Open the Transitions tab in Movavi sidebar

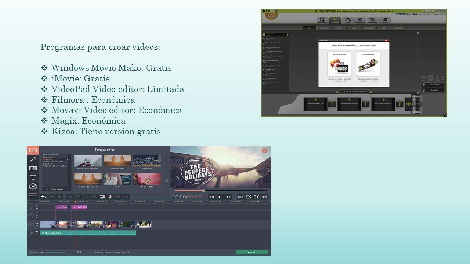33,168
